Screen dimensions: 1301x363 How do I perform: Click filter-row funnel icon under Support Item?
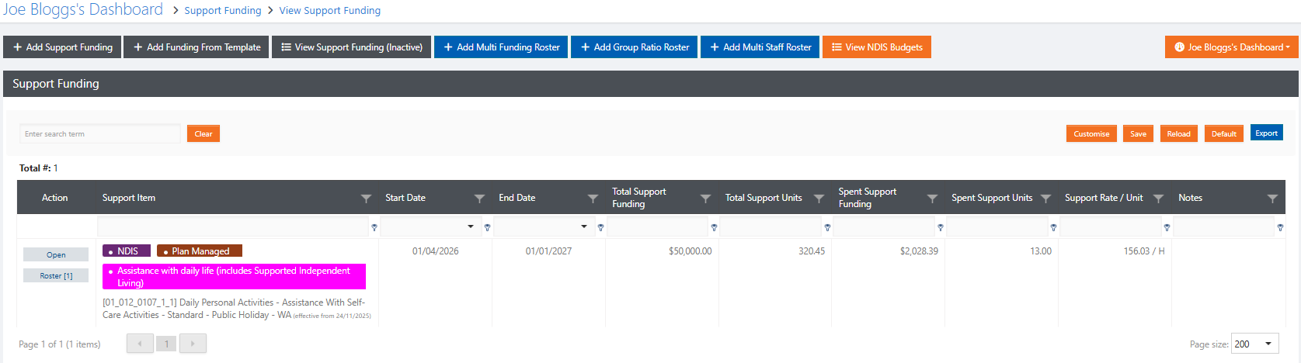point(374,227)
